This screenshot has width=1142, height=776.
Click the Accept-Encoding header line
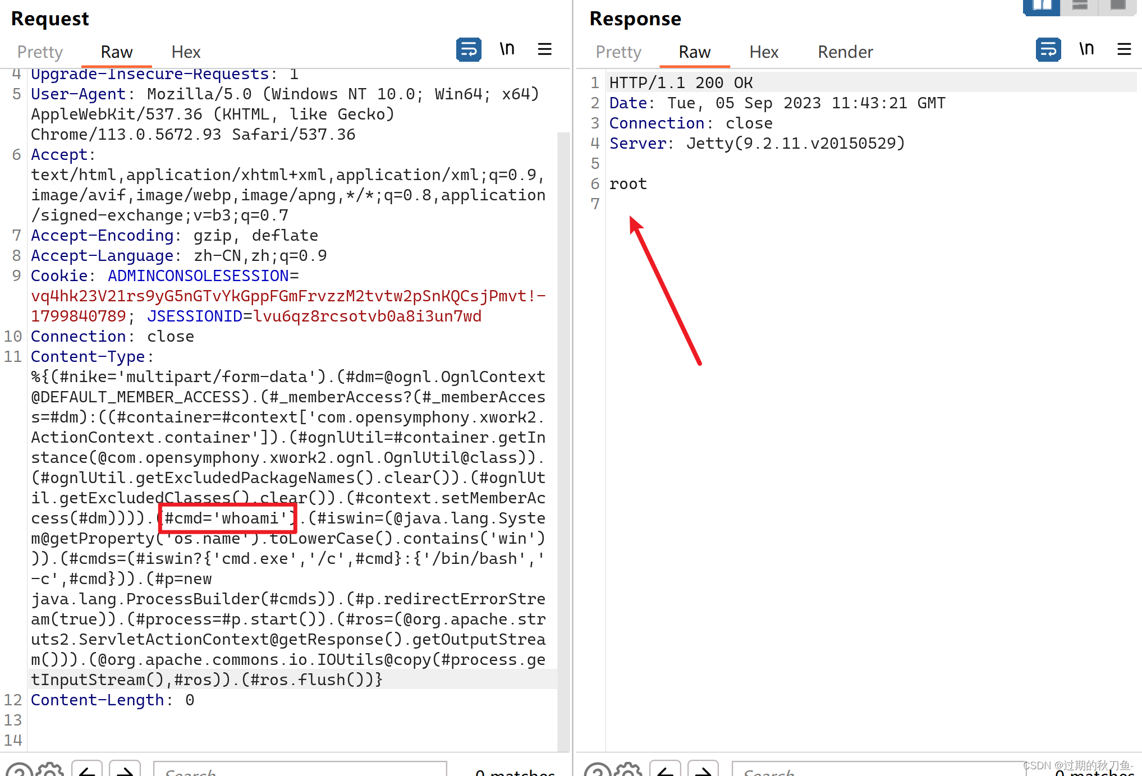click(175, 236)
